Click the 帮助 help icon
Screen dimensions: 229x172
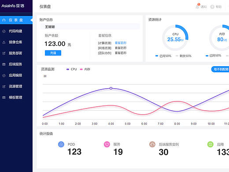(212, 7)
